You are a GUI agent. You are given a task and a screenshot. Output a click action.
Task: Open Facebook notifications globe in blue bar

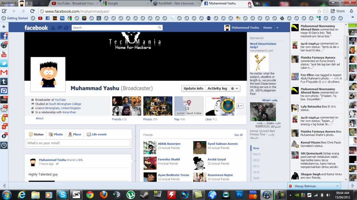click(x=66, y=28)
